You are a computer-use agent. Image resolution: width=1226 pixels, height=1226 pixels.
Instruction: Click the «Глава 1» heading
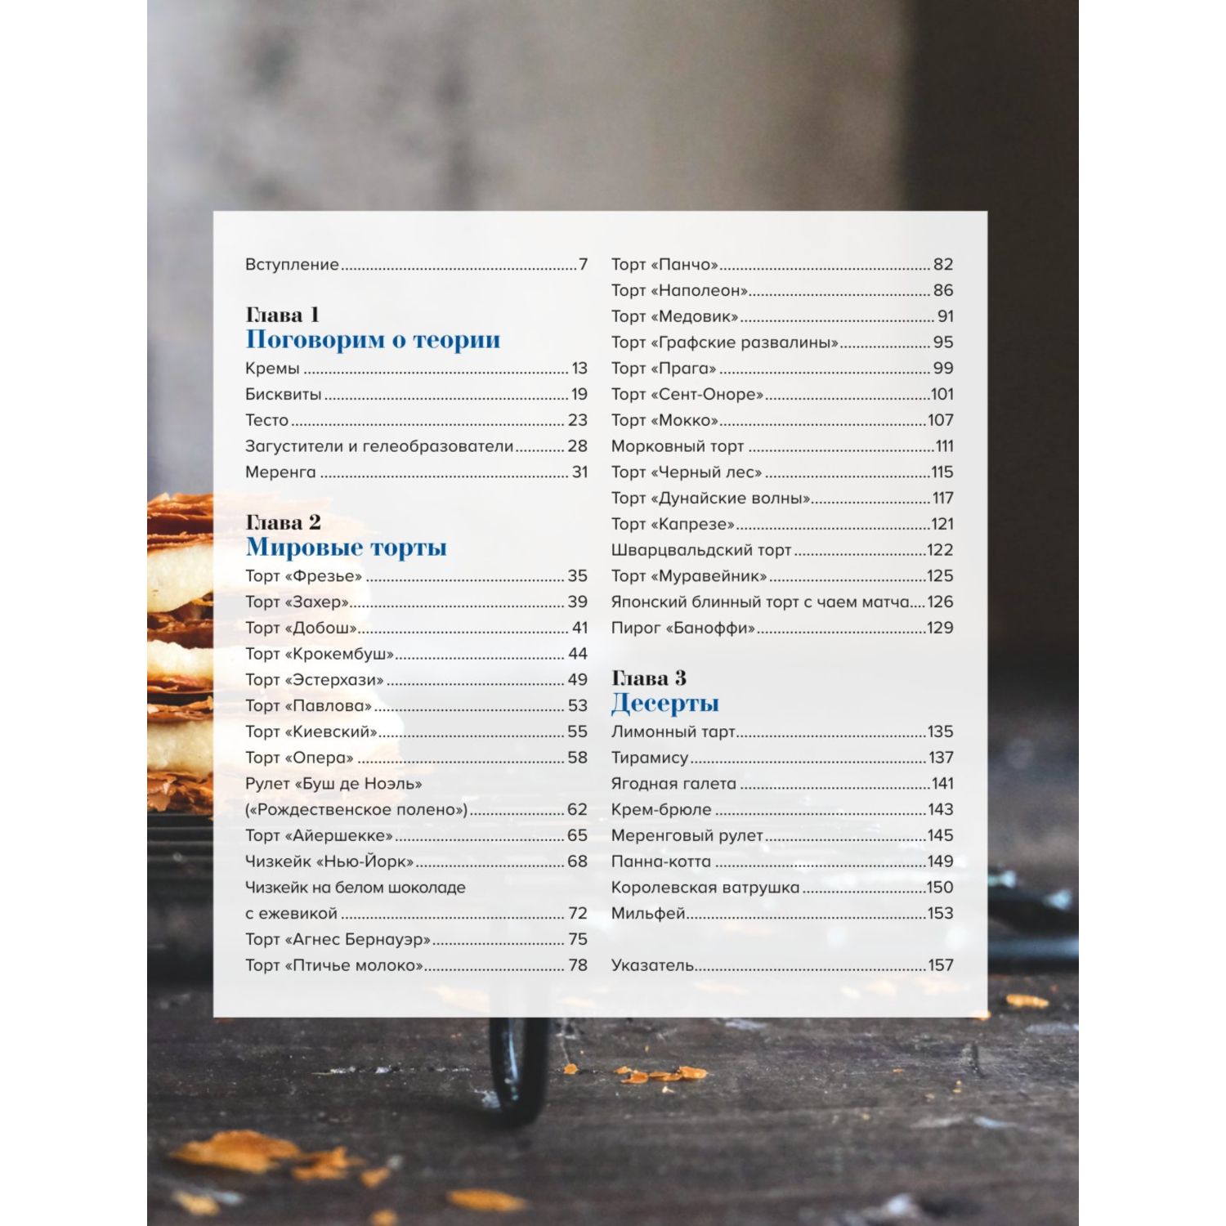[x=283, y=315]
